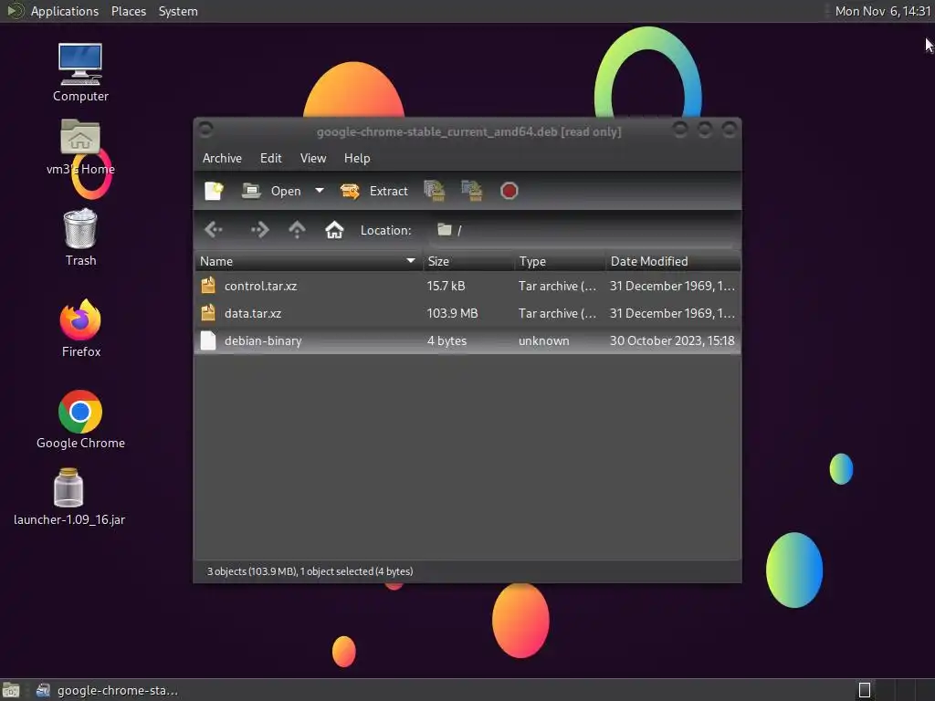Open the vm3's Home folder icon
The image size is (935, 701).
pos(80,147)
